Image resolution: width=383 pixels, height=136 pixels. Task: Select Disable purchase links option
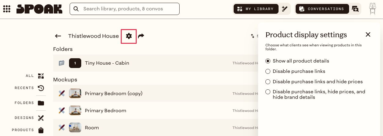click(x=295, y=71)
